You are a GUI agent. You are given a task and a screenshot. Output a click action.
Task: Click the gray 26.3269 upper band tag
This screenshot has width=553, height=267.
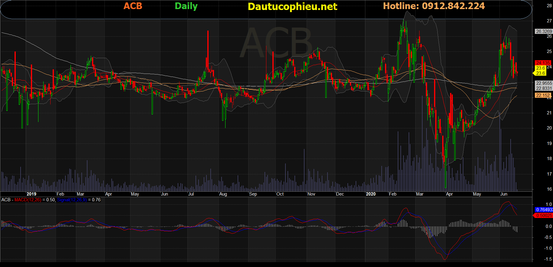click(544, 31)
